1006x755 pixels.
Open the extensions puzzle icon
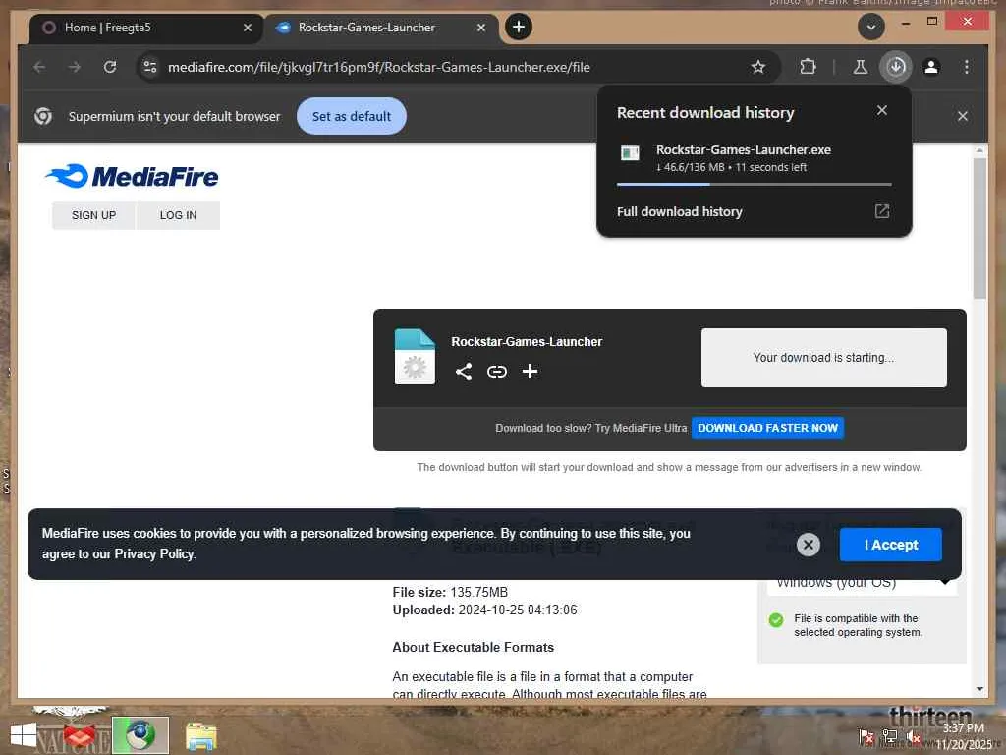[808, 67]
